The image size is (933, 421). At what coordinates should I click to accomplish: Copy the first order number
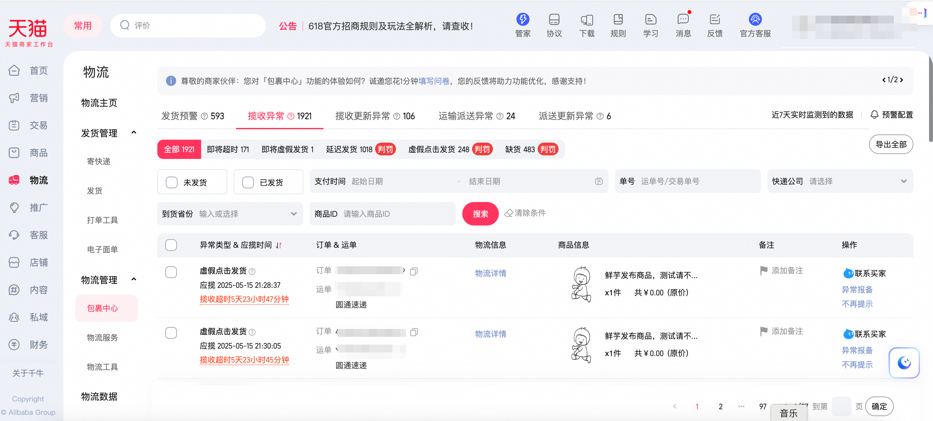414,271
